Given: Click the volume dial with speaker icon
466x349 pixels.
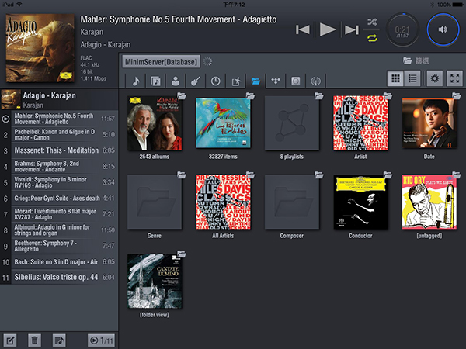Looking at the screenshot, I should point(443,29).
